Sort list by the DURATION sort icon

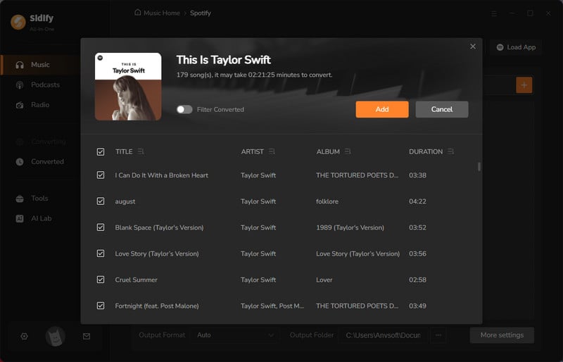450,151
